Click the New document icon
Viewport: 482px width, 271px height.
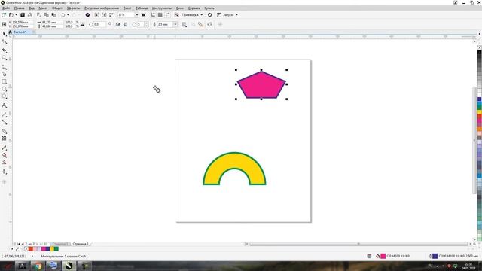click(x=4, y=15)
